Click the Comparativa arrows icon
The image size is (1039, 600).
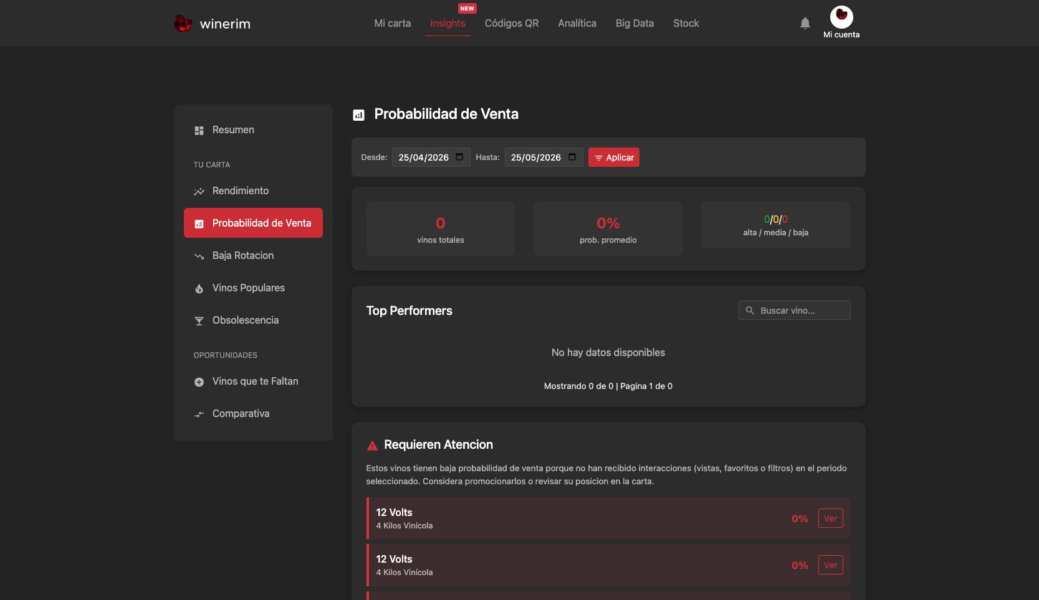tap(199, 414)
